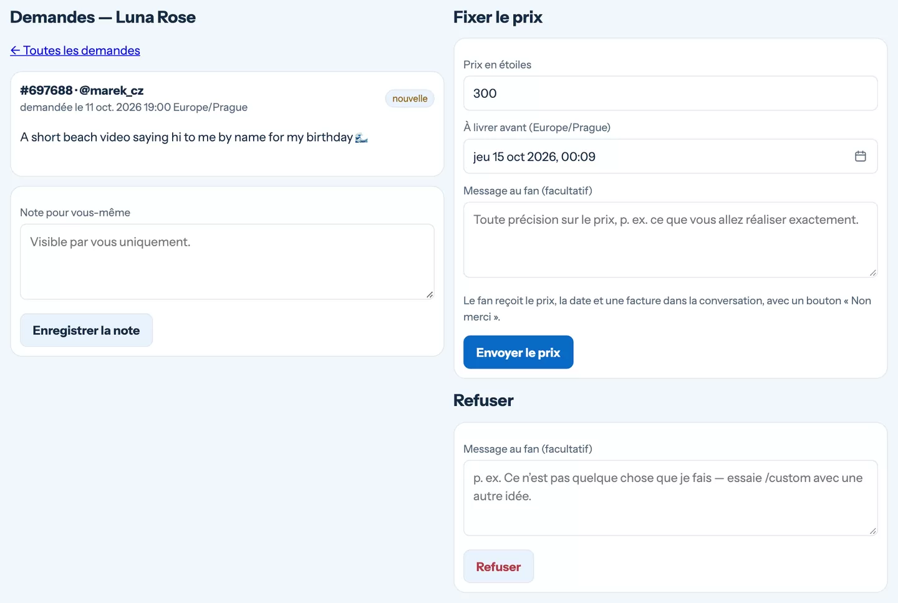Screen dimensions: 898x603
Task: Click the Note pour vous-même textarea
Action: click(x=227, y=262)
